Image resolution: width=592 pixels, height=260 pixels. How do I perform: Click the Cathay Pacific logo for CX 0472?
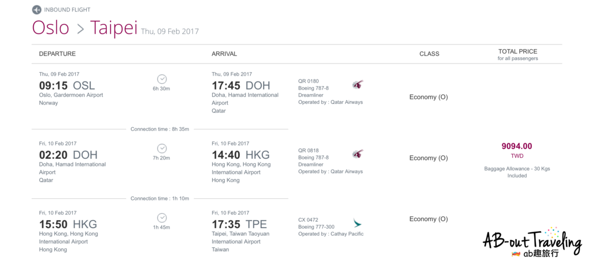[357, 223]
